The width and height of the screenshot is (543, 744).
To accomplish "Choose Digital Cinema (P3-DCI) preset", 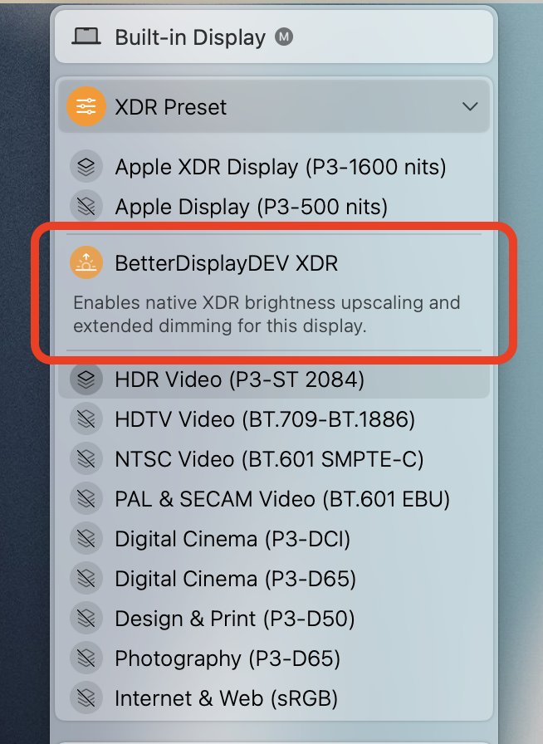I will [232, 539].
